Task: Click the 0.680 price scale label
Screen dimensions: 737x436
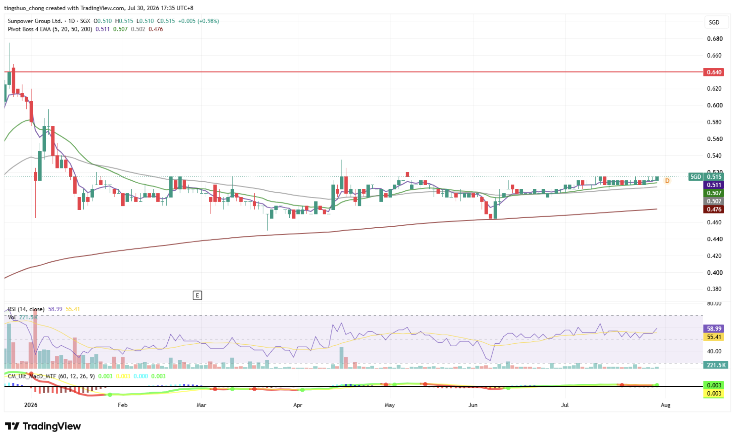Action: (x=715, y=39)
